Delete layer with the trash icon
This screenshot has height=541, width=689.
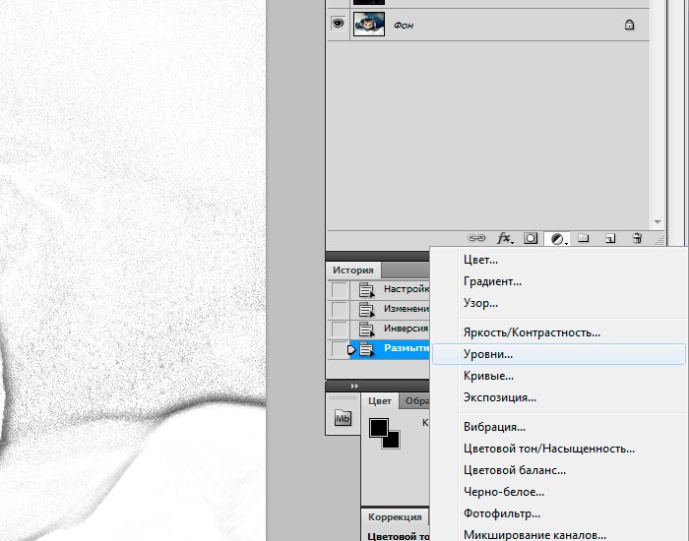pyautogui.click(x=637, y=238)
